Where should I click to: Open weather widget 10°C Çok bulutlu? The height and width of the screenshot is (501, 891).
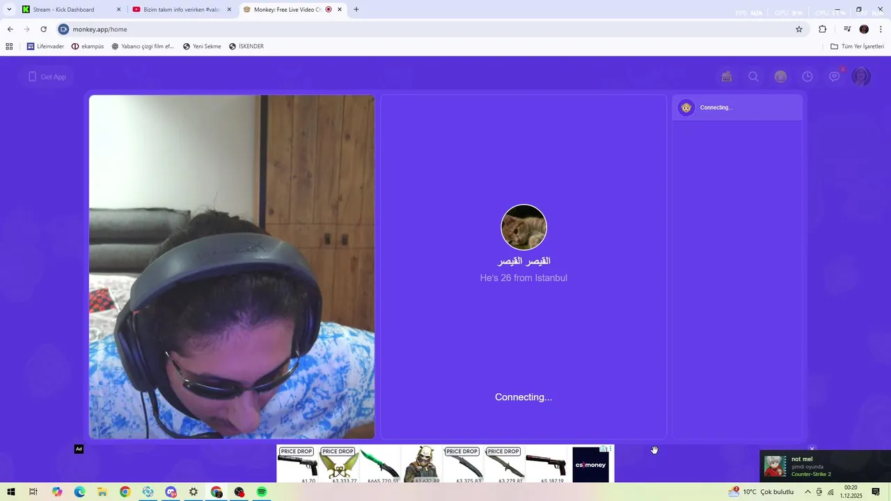[761, 492]
